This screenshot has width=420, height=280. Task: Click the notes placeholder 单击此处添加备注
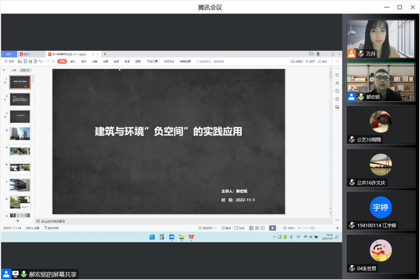coord(53,221)
